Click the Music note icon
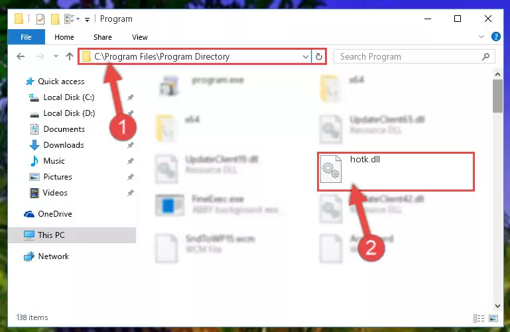The height and width of the screenshot is (332, 510). (34, 161)
